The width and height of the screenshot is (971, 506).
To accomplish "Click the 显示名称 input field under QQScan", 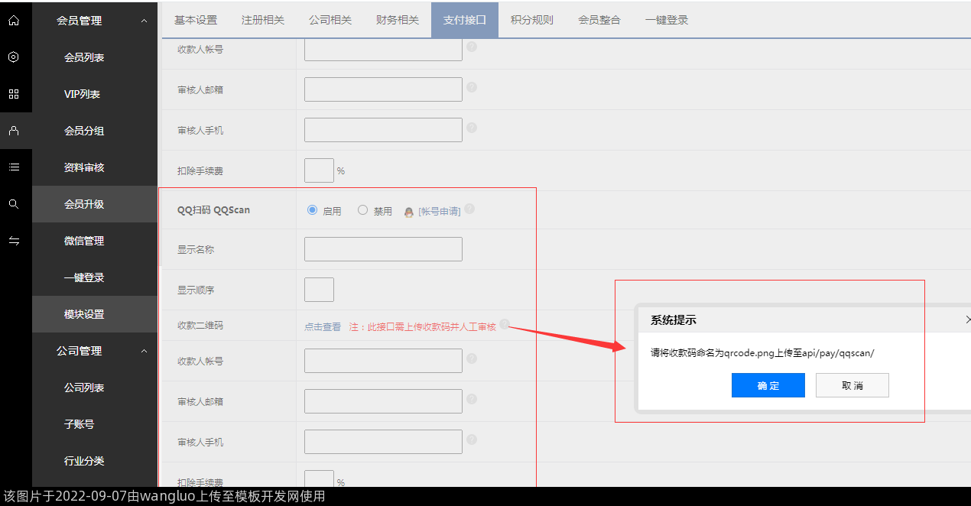I will (x=383, y=249).
